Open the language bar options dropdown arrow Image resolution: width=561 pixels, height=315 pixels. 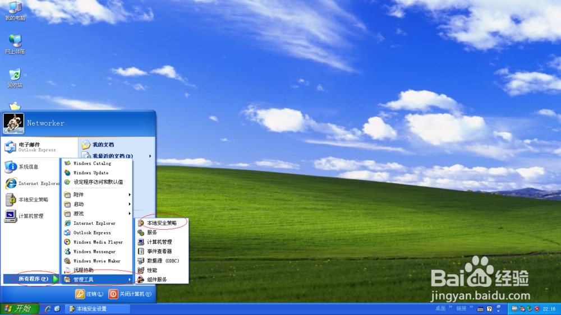(x=498, y=311)
